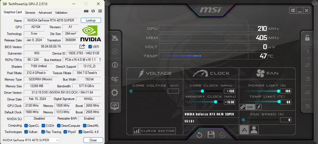Toggle the Ray Tracing checkbox
The image size is (318, 144).
click(43, 132)
